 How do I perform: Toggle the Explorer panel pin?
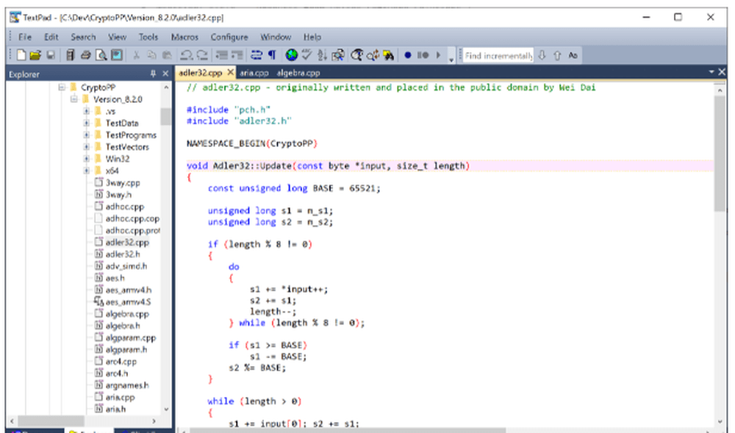(153, 74)
